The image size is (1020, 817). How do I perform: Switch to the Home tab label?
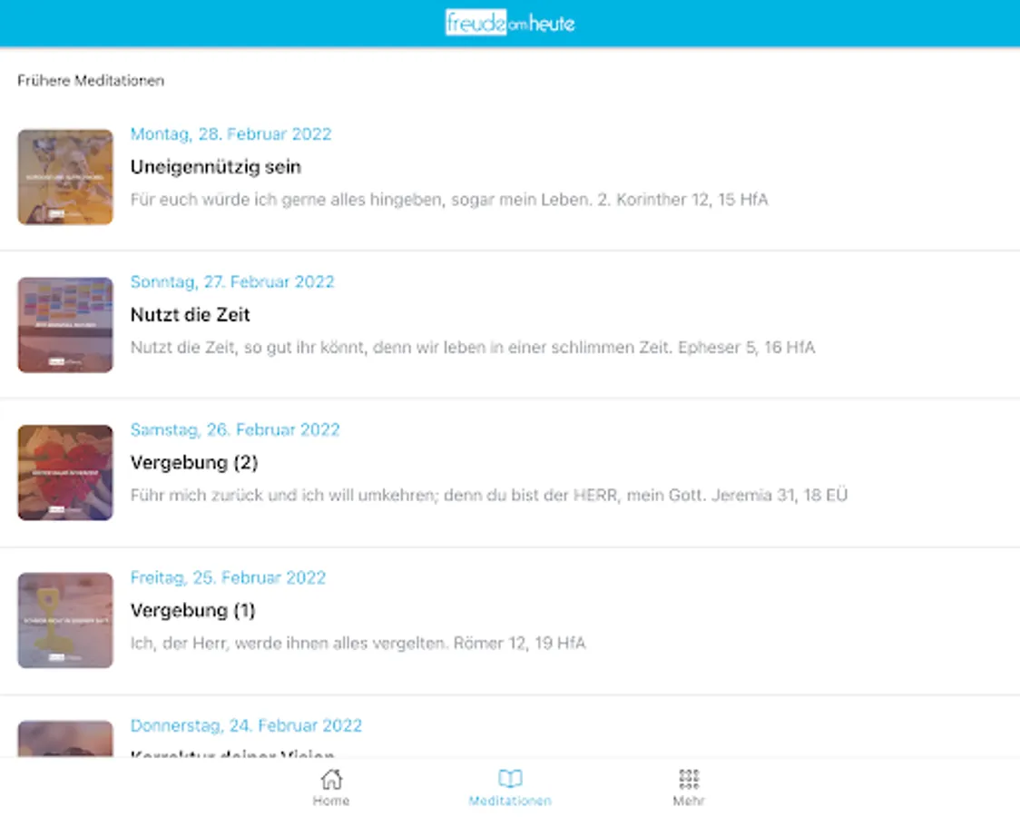(x=331, y=801)
